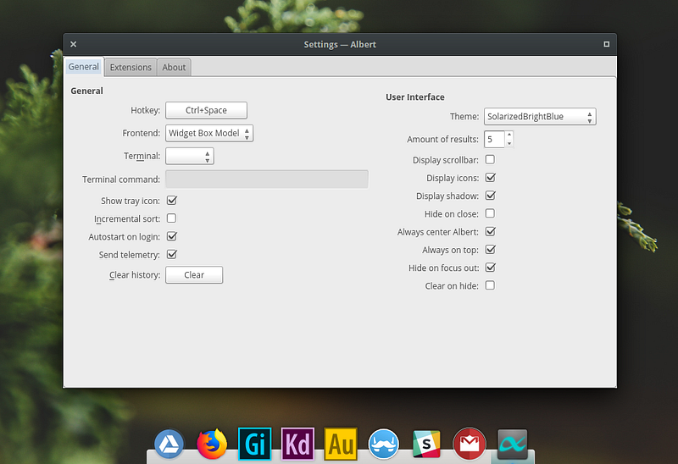Launch the Au app from dock

[x=341, y=445]
